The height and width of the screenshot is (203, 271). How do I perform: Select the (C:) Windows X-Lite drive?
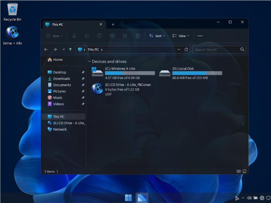click(x=123, y=73)
